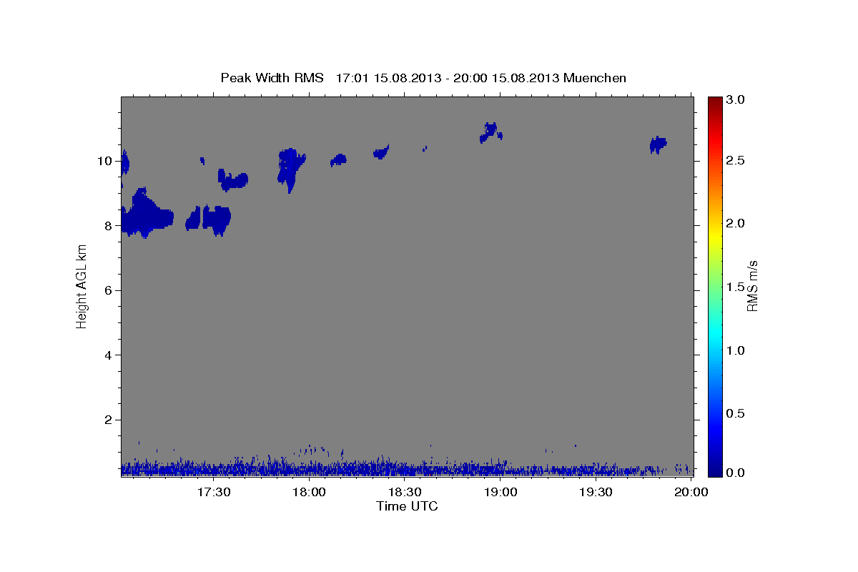Click the 20:00 time tick label
The height and width of the screenshot is (572, 858).
coord(691,492)
